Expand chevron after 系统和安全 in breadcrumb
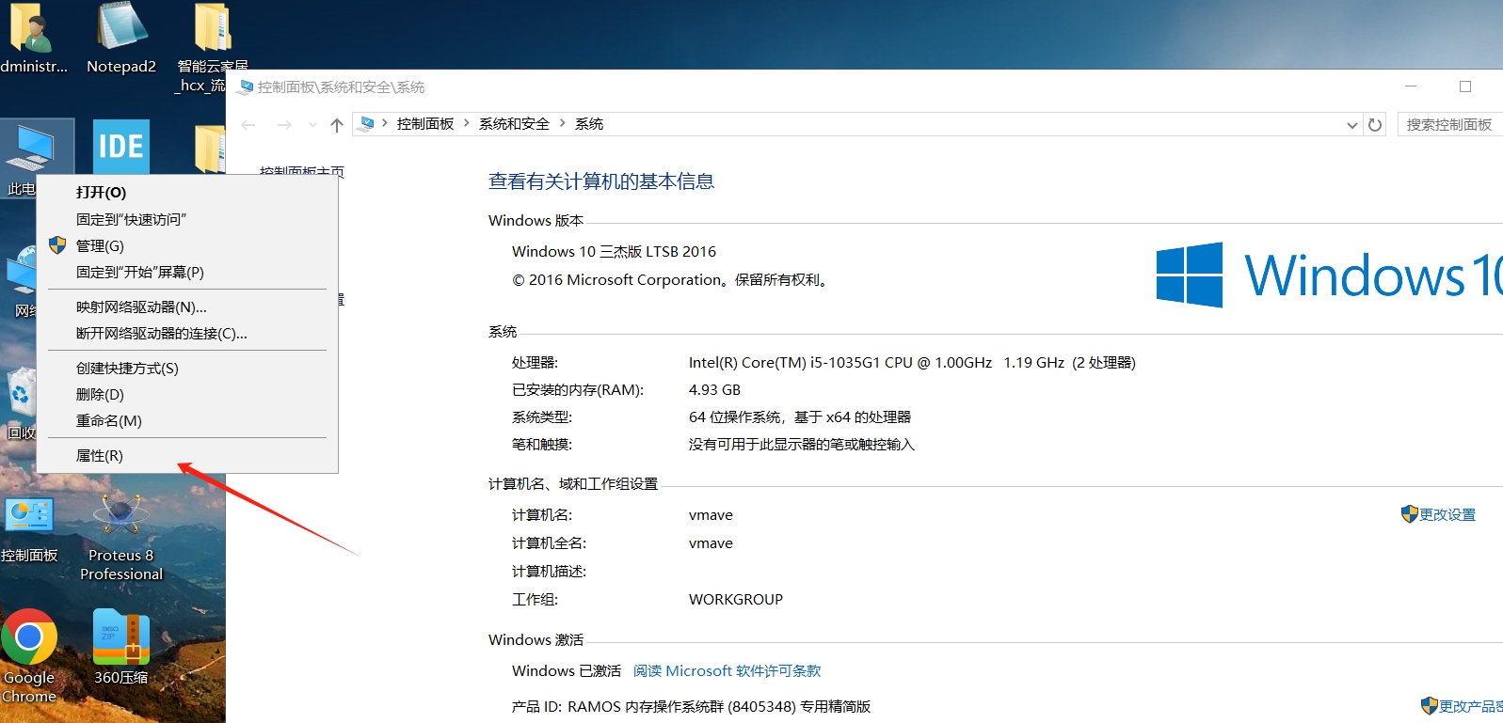1503x723 pixels. (563, 123)
